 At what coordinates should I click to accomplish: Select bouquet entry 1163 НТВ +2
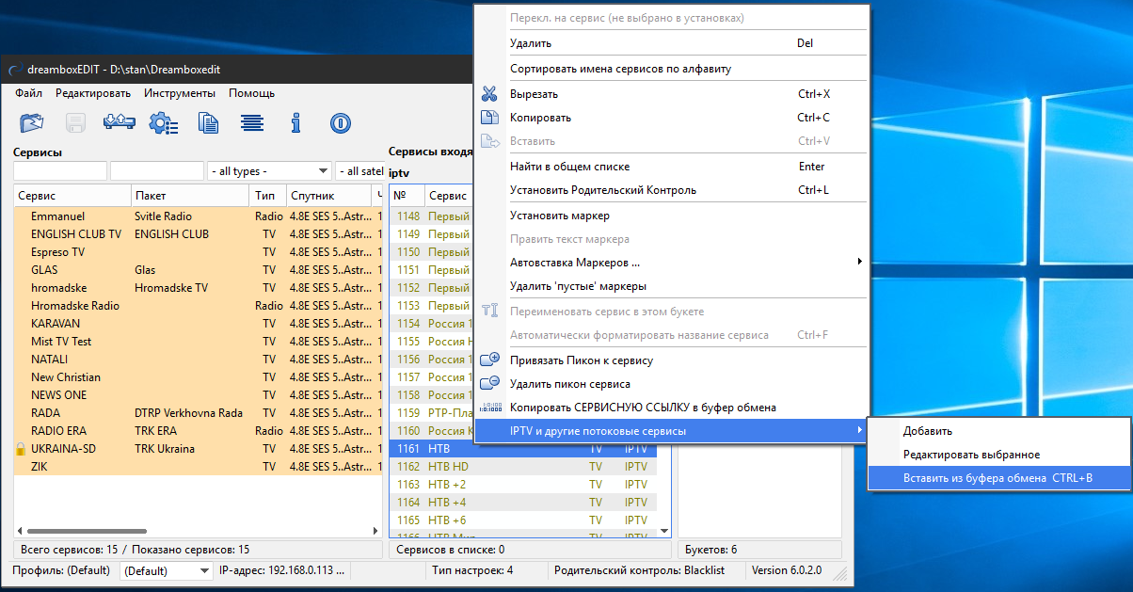[523, 485]
